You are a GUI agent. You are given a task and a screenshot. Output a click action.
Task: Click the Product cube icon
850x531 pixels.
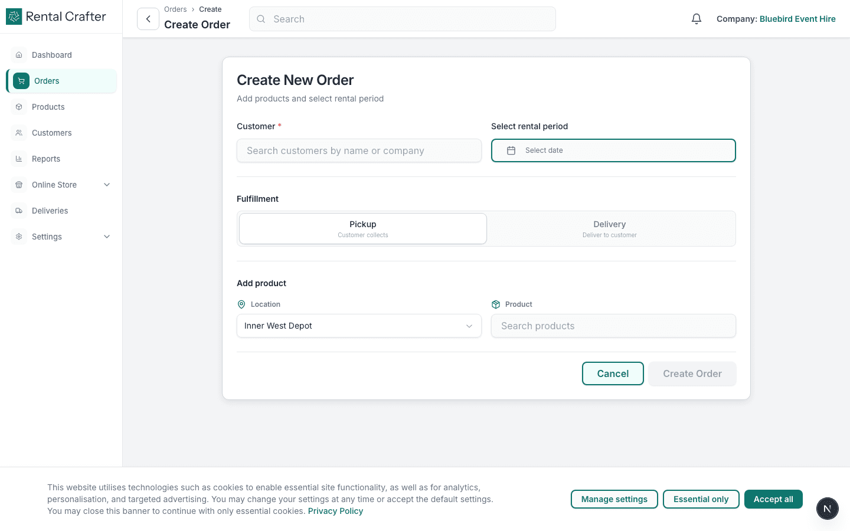point(496,304)
